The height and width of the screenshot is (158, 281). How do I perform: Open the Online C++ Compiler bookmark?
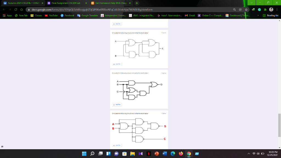pyautogui.click(x=210, y=15)
